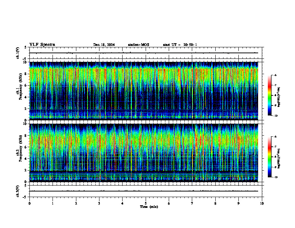Click the time axis tick label "5"
Image resolution: width=295 pixels, height=228 pixels.
tap(146, 203)
